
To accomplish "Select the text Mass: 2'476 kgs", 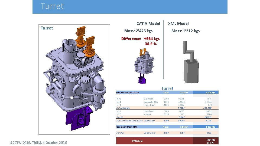I will [x=138, y=31].
